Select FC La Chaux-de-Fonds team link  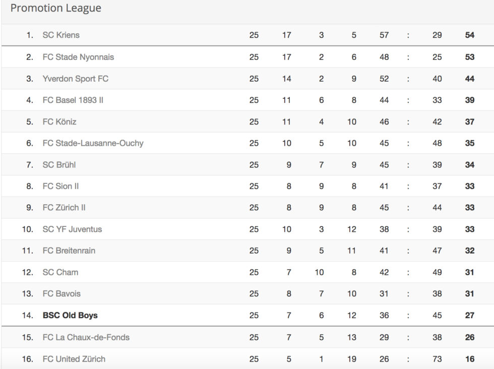point(86,337)
